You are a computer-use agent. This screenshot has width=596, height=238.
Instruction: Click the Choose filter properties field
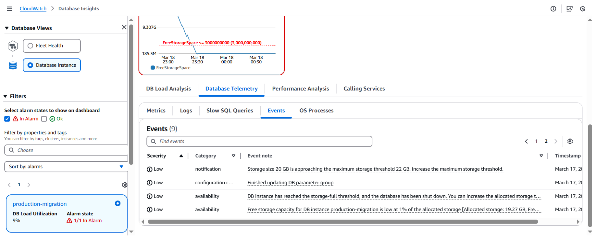point(66,150)
